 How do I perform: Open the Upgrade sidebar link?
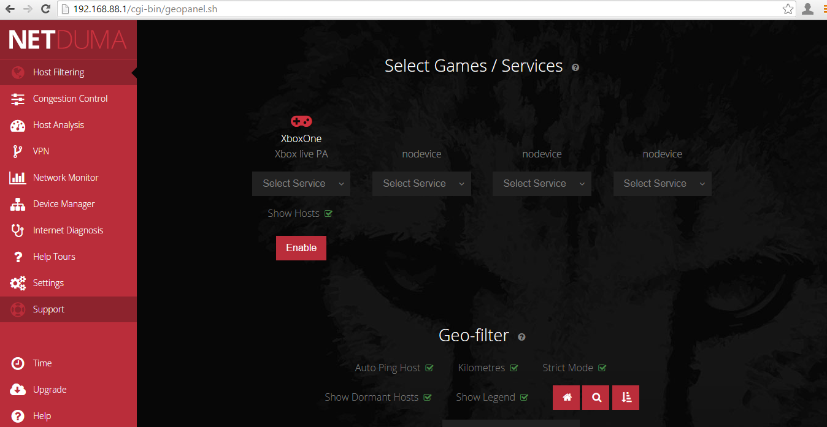pyautogui.click(x=68, y=390)
